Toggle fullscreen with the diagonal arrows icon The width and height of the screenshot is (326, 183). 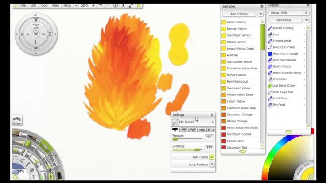tap(131, 6)
